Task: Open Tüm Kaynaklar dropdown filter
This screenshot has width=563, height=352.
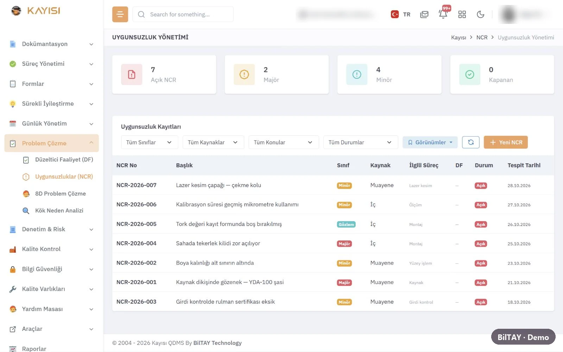Action: click(213, 142)
